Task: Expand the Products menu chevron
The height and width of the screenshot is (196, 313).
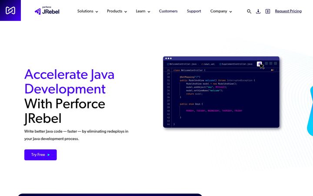Action: coord(126,12)
